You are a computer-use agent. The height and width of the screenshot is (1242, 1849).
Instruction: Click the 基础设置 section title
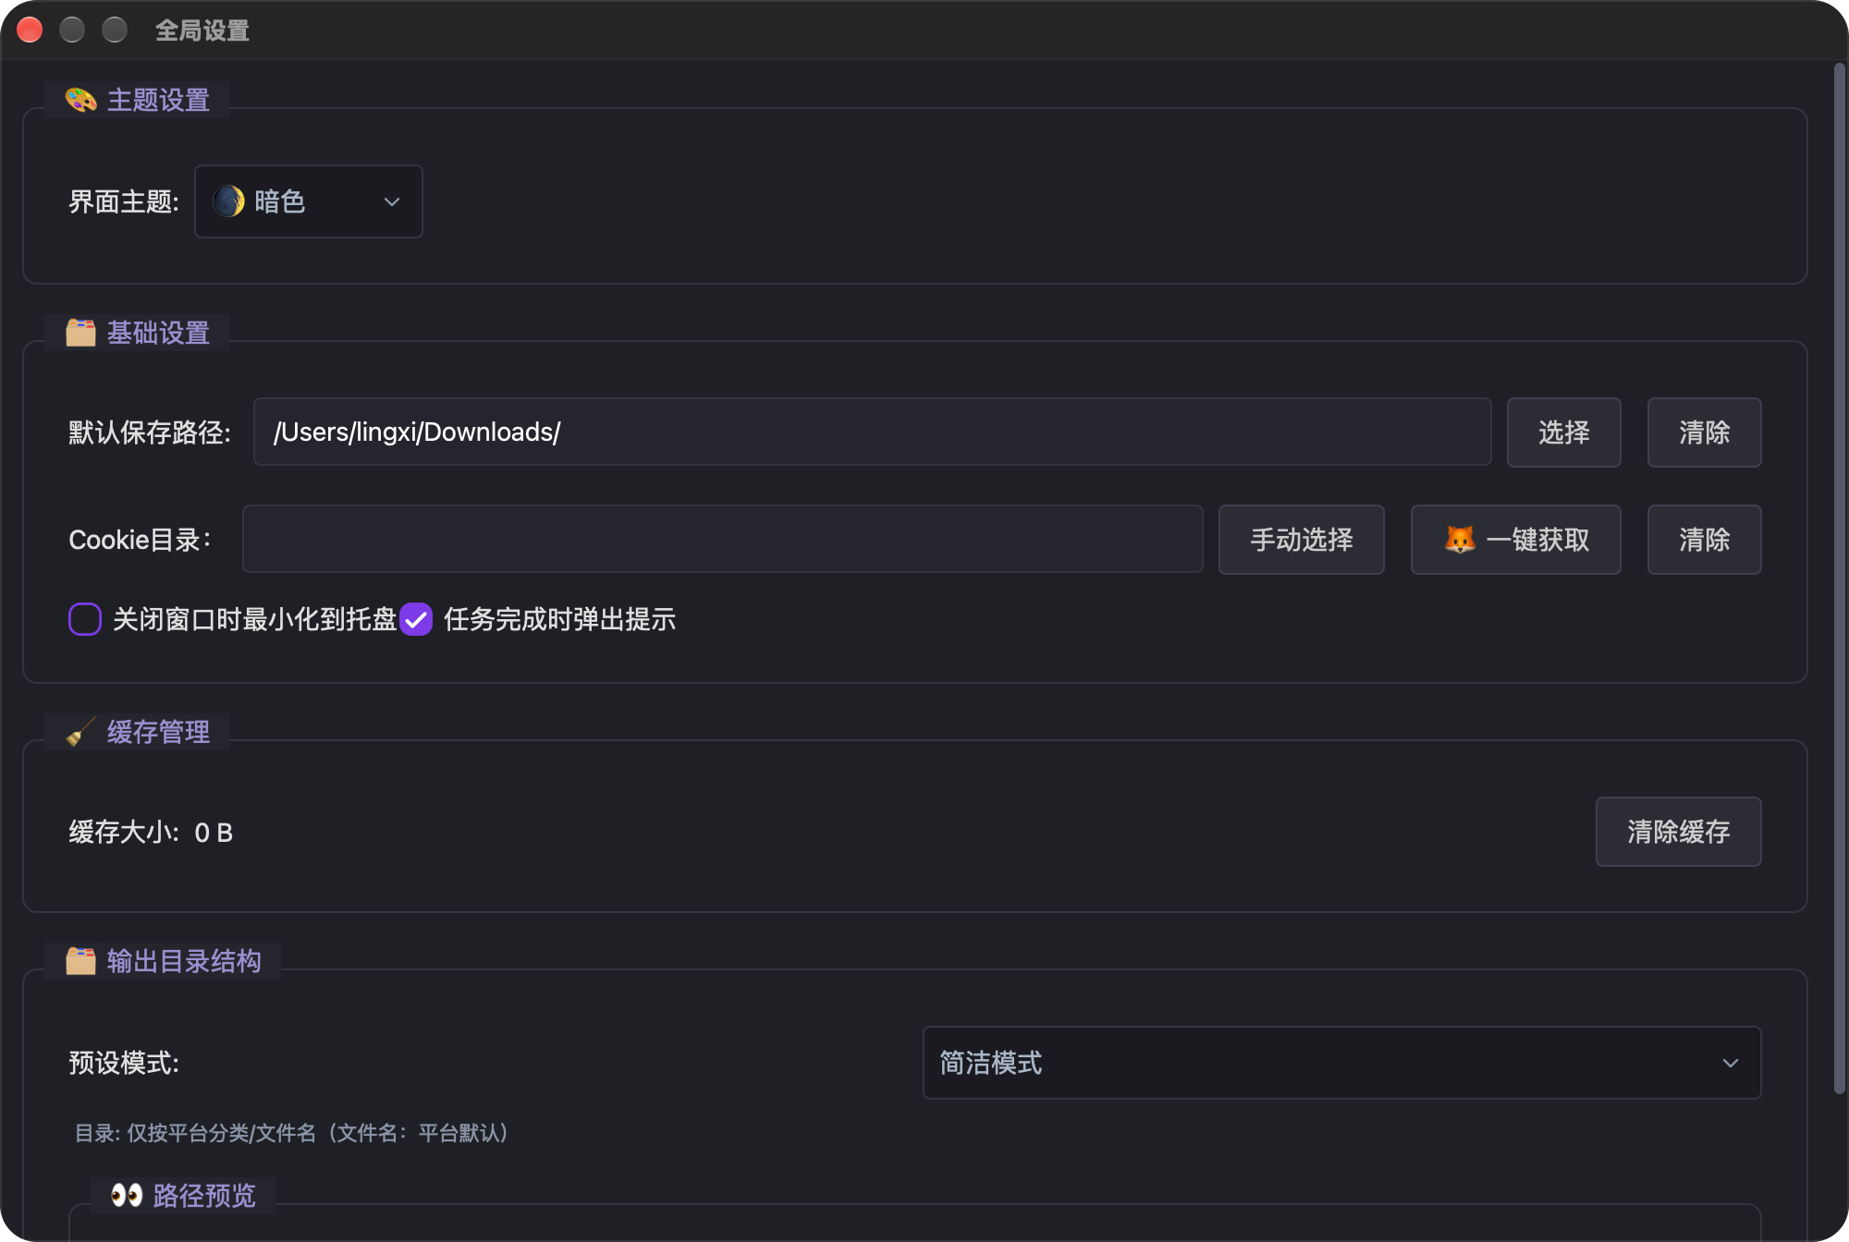tap(158, 333)
